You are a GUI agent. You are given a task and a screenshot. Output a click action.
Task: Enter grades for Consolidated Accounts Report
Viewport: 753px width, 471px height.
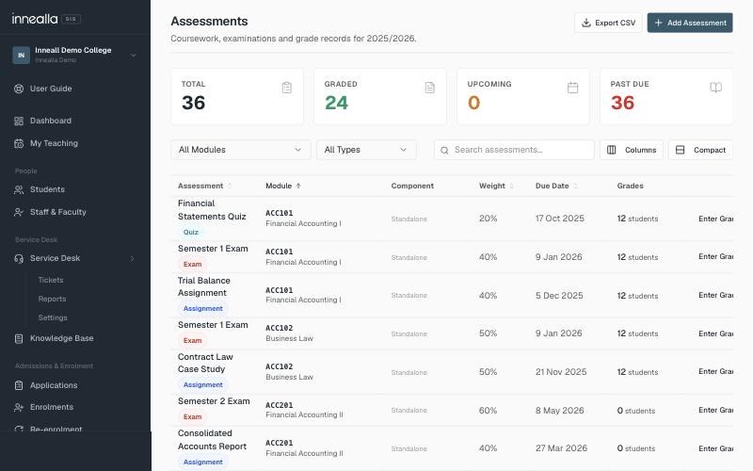tap(715, 448)
